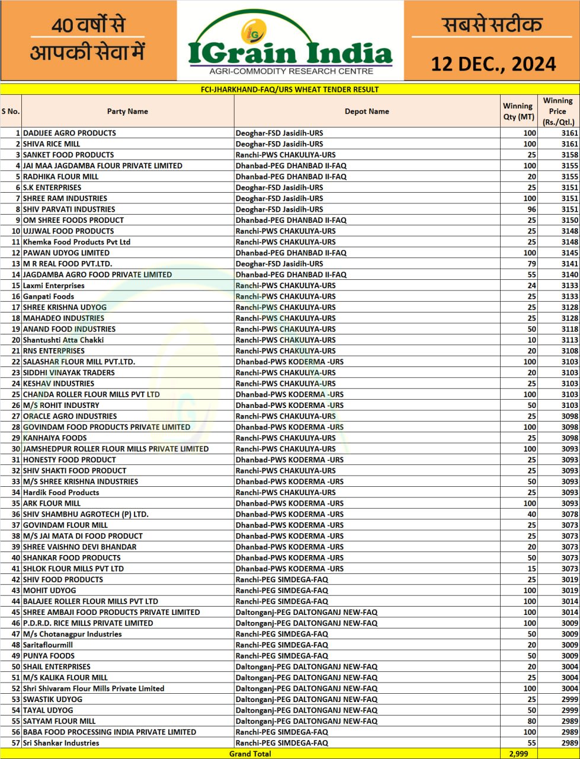The width and height of the screenshot is (580, 759).
Task: Select the Grand Total label cell
Action: coord(251,754)
